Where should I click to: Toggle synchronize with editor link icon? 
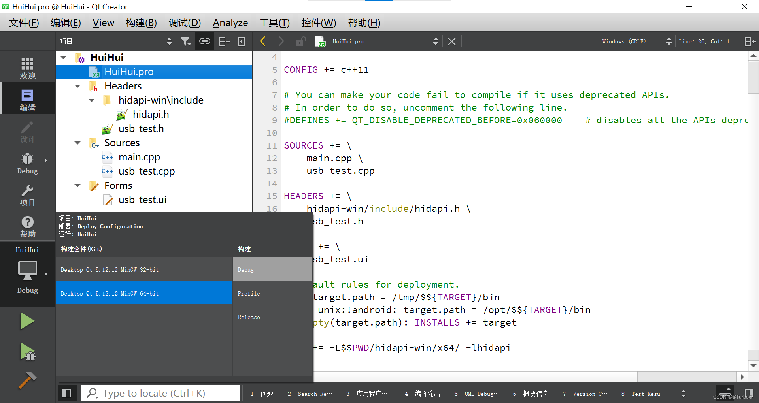pos(204,41)
